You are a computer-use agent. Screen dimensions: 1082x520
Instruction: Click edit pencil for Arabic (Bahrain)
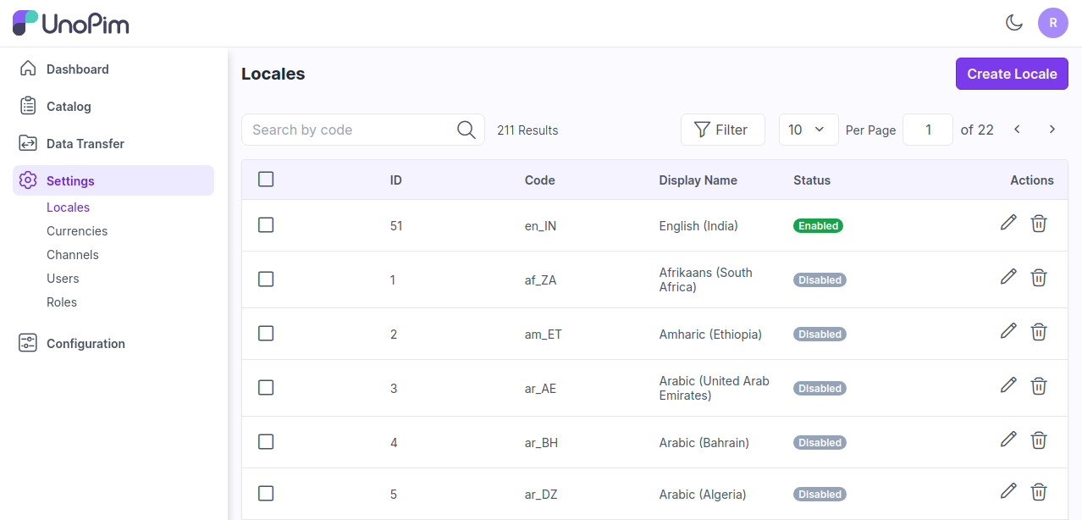point(1007,440)
